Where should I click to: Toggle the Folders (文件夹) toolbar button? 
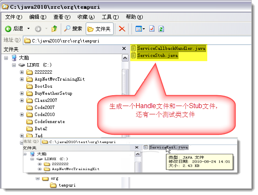coord(99,29)
